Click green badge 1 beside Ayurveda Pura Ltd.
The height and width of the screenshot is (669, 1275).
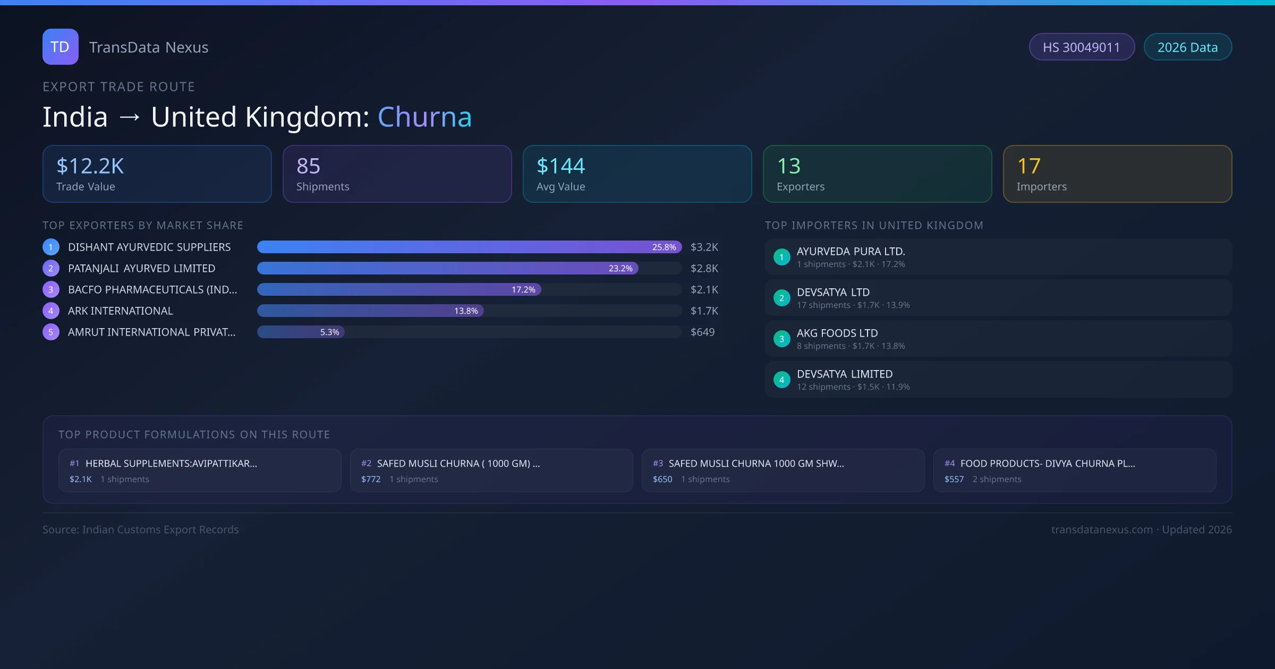[x=781, y=257]
